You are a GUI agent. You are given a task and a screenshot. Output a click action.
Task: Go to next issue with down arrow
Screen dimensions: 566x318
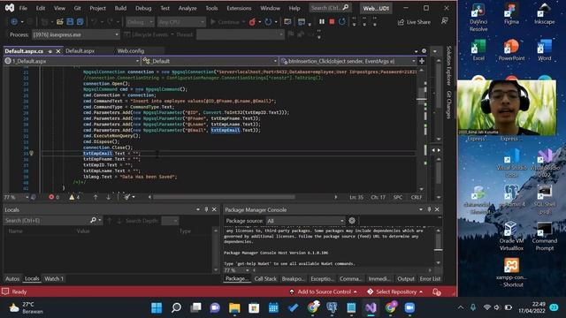[x=108, y=197]
